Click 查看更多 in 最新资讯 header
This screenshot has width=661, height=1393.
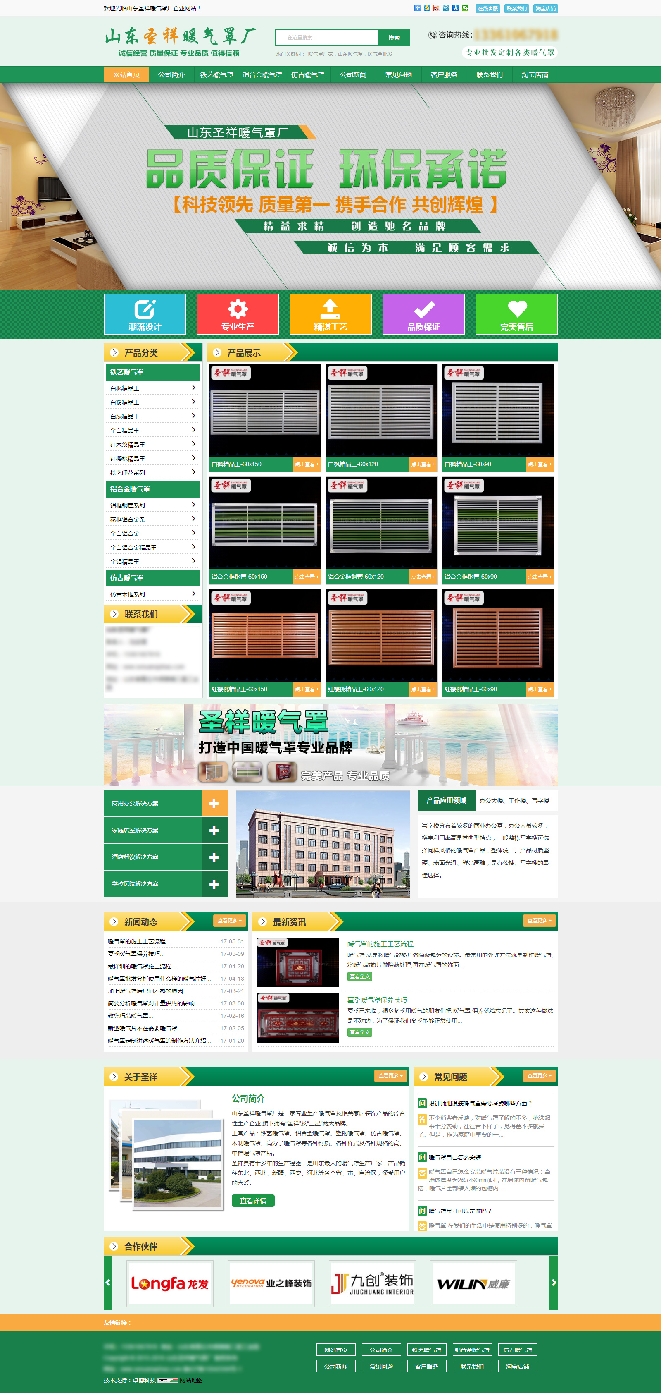[540, 920]
